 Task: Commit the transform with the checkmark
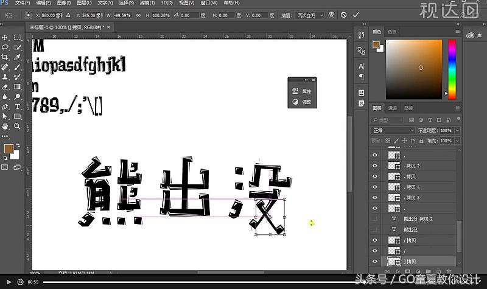coord(356,15)
